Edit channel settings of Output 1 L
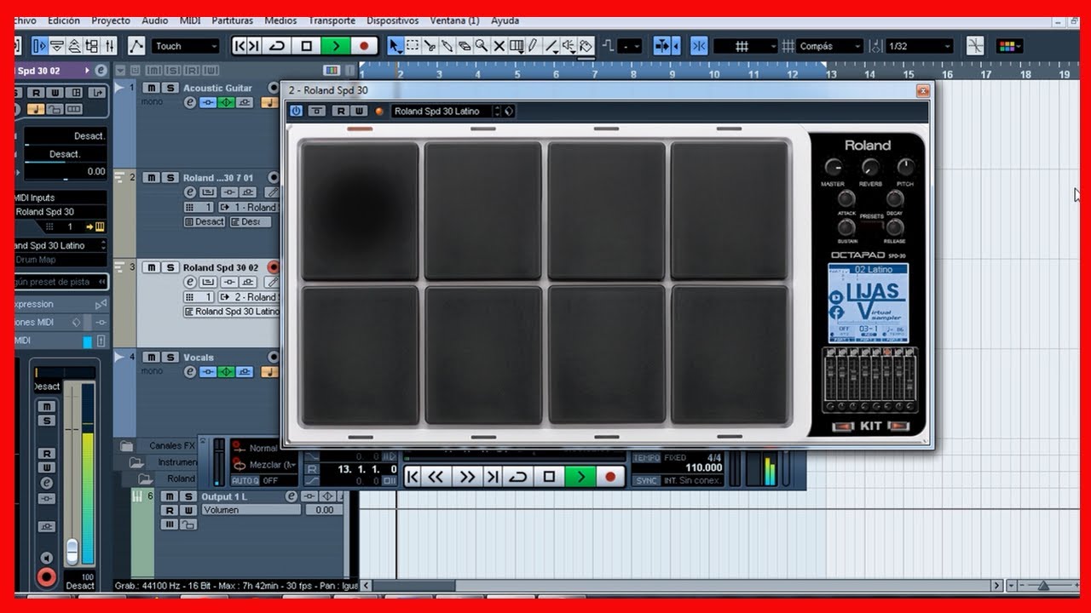The image size is (1091, 613). click(x=292, y=496)
